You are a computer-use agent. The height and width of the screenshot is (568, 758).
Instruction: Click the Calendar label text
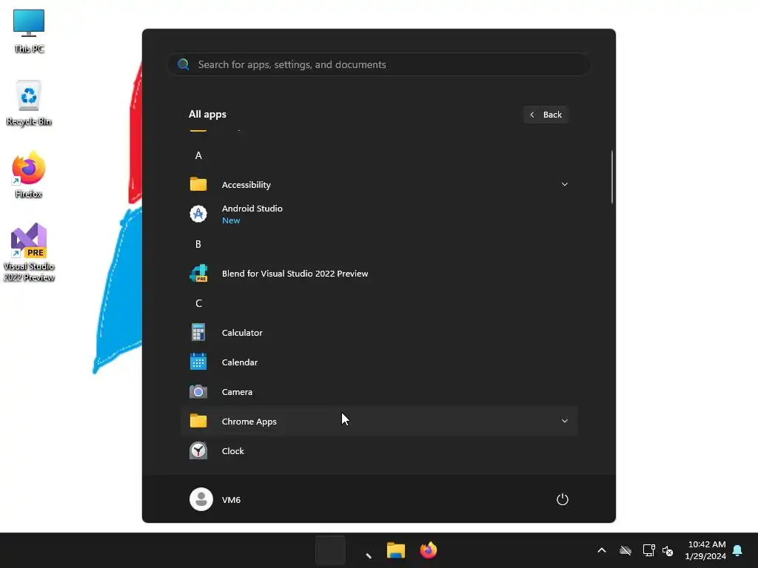tap(240, 362)
